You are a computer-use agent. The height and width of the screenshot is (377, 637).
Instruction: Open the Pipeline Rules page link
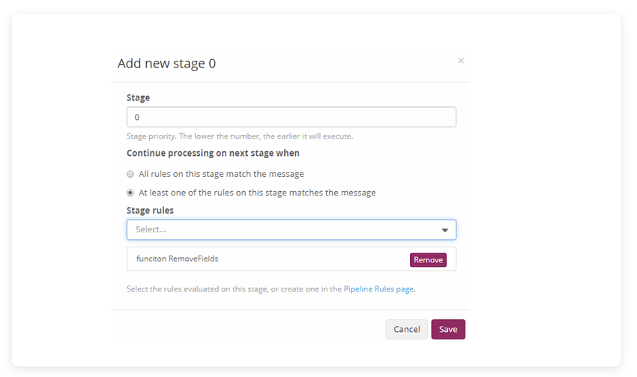[x=379, y=289]
